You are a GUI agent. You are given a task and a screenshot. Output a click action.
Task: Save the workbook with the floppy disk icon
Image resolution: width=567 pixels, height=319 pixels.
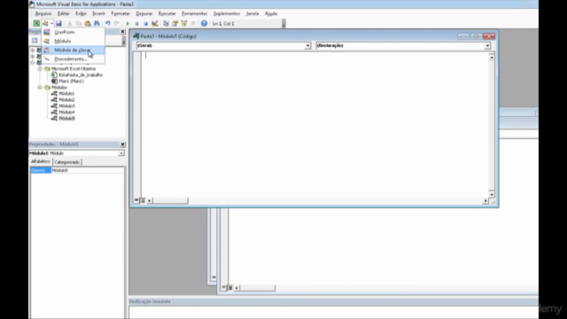[x=58, y=24]
